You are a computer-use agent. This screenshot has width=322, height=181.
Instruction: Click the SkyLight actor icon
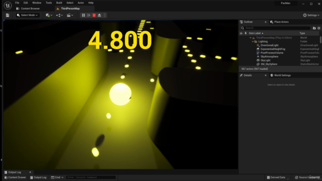pyautogui.click(x=258, y=60)
